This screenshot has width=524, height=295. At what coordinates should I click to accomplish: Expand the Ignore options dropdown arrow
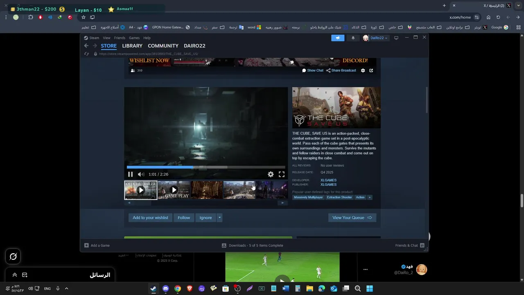coord(219,218)
